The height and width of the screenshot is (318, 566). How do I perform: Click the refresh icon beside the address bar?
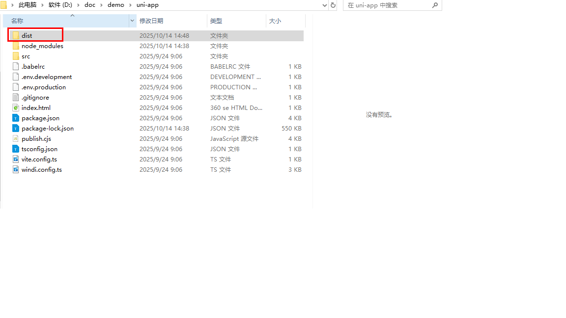[x=333, y=5]
